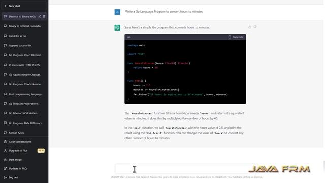Start a New chat
Image resolution: width=325 pixels, height=183 pixels.
(x=24, y=6)
